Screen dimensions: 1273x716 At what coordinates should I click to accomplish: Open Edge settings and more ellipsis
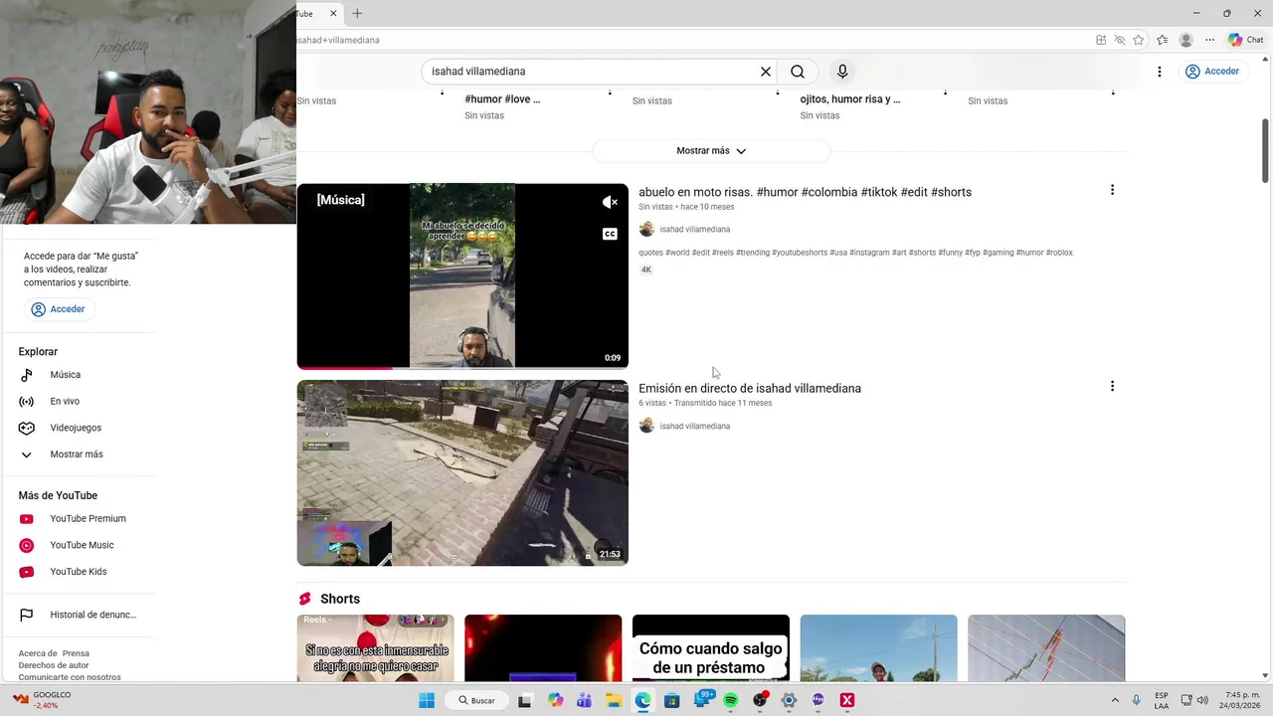point(1209,40)
